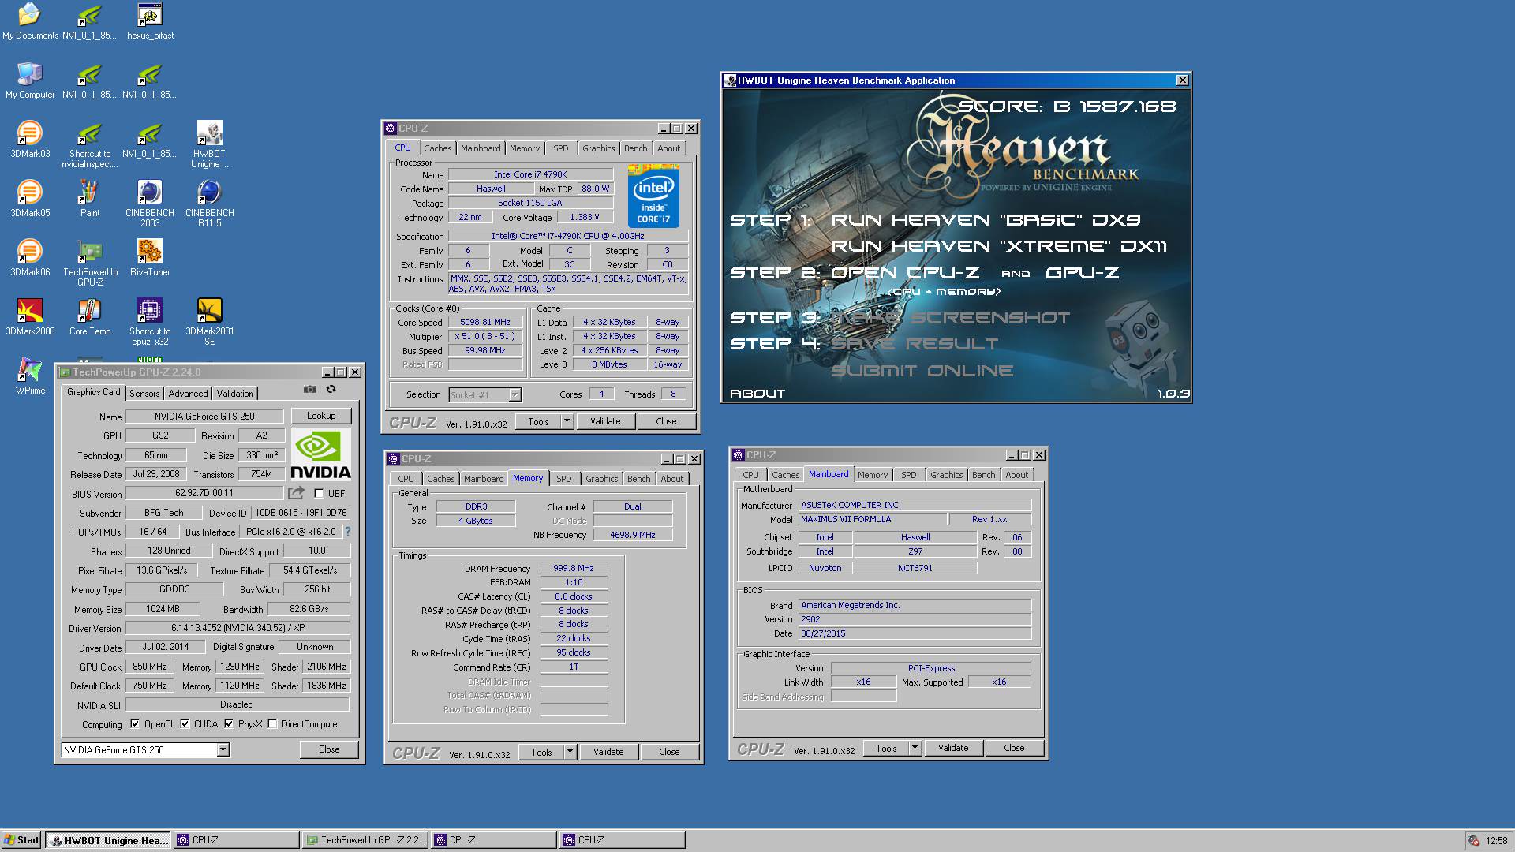Viewport: 1515px width, 852px height.
Task: Expand Tools dropdown arrow in CPU-Z Memory window
Action: pos(570,752)
